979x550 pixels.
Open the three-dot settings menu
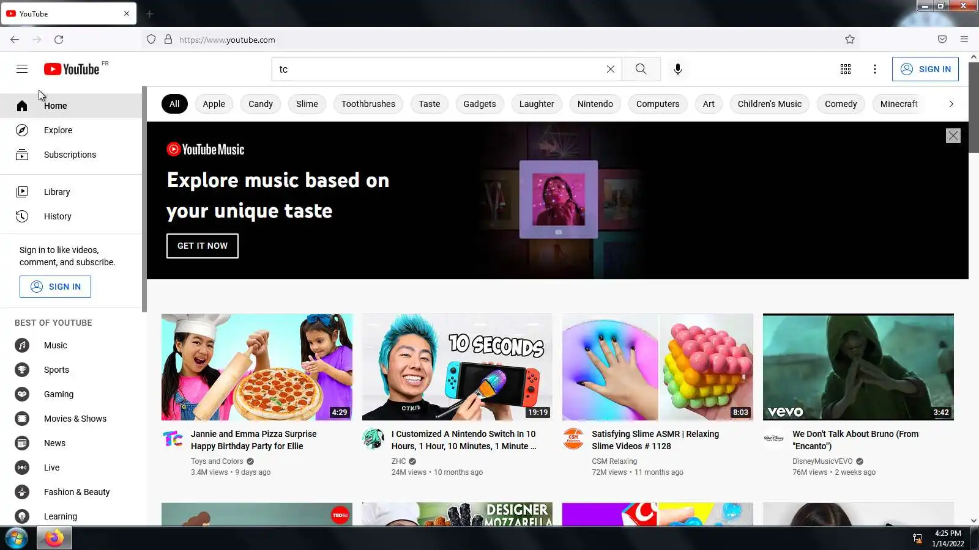[x=875, y=69]
